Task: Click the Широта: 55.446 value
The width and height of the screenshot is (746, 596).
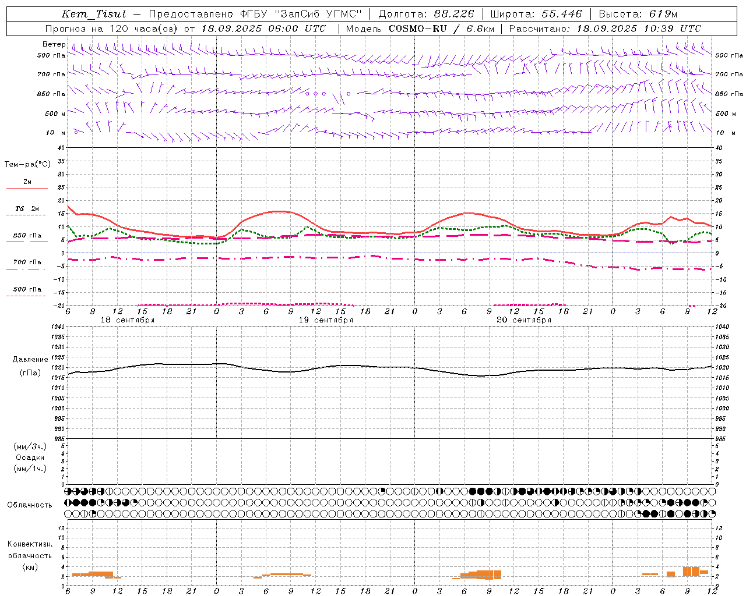Action: 536,14
